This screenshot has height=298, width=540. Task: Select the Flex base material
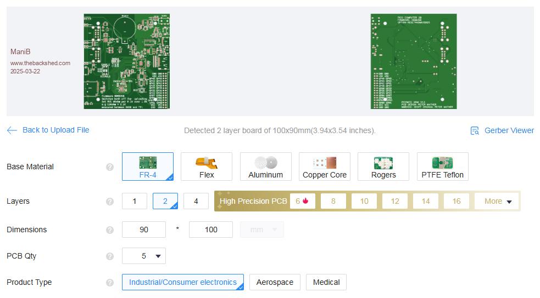tap(207, 167)
